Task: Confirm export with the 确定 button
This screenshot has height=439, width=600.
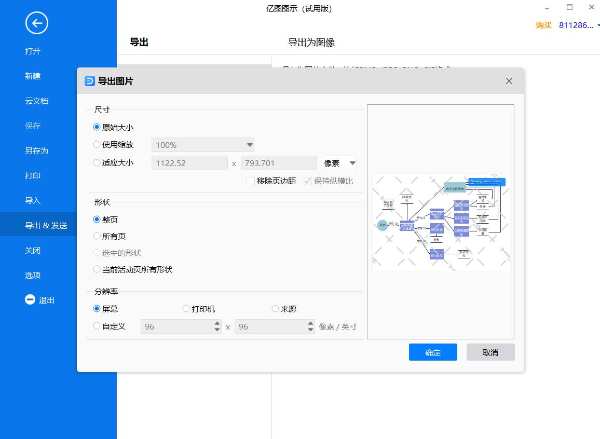Action: point(433,352)
